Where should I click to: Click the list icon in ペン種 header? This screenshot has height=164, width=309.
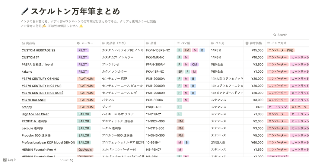(178, 43)
